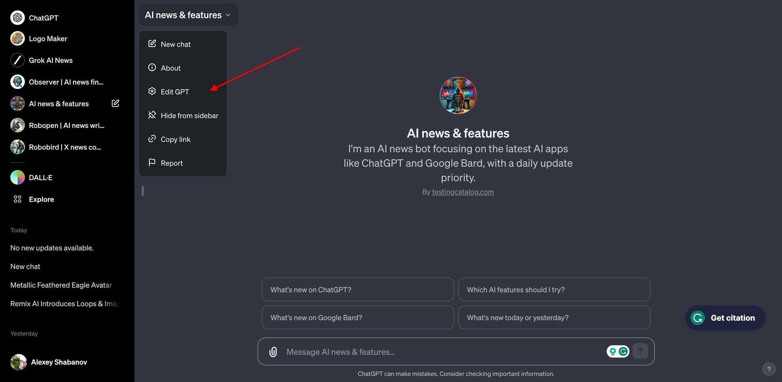Click the green lightbulb extension icon in message box
782x382 pixels.
[613, 352]
